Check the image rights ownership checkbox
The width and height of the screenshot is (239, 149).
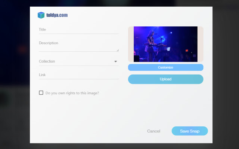point(41,93)
